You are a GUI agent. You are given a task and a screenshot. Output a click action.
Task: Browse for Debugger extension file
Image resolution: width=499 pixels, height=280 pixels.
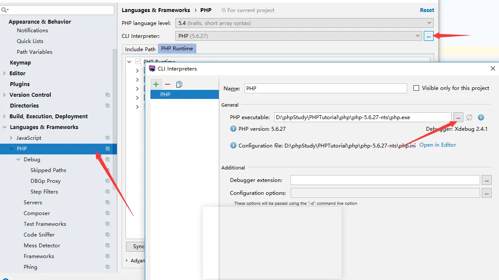coord(487,180)
